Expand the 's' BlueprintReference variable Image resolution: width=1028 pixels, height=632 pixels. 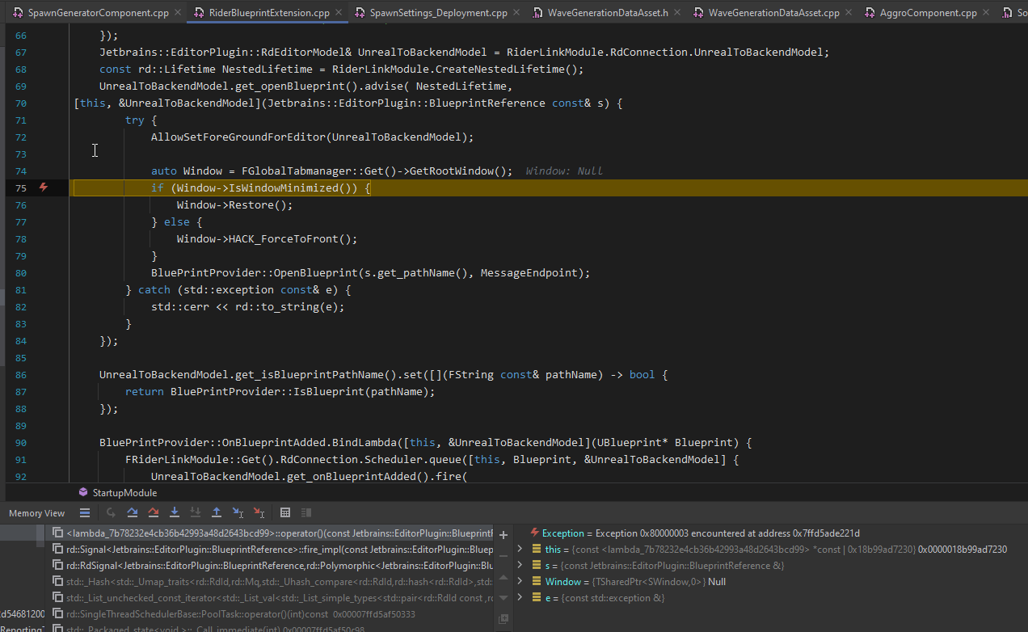520,565
